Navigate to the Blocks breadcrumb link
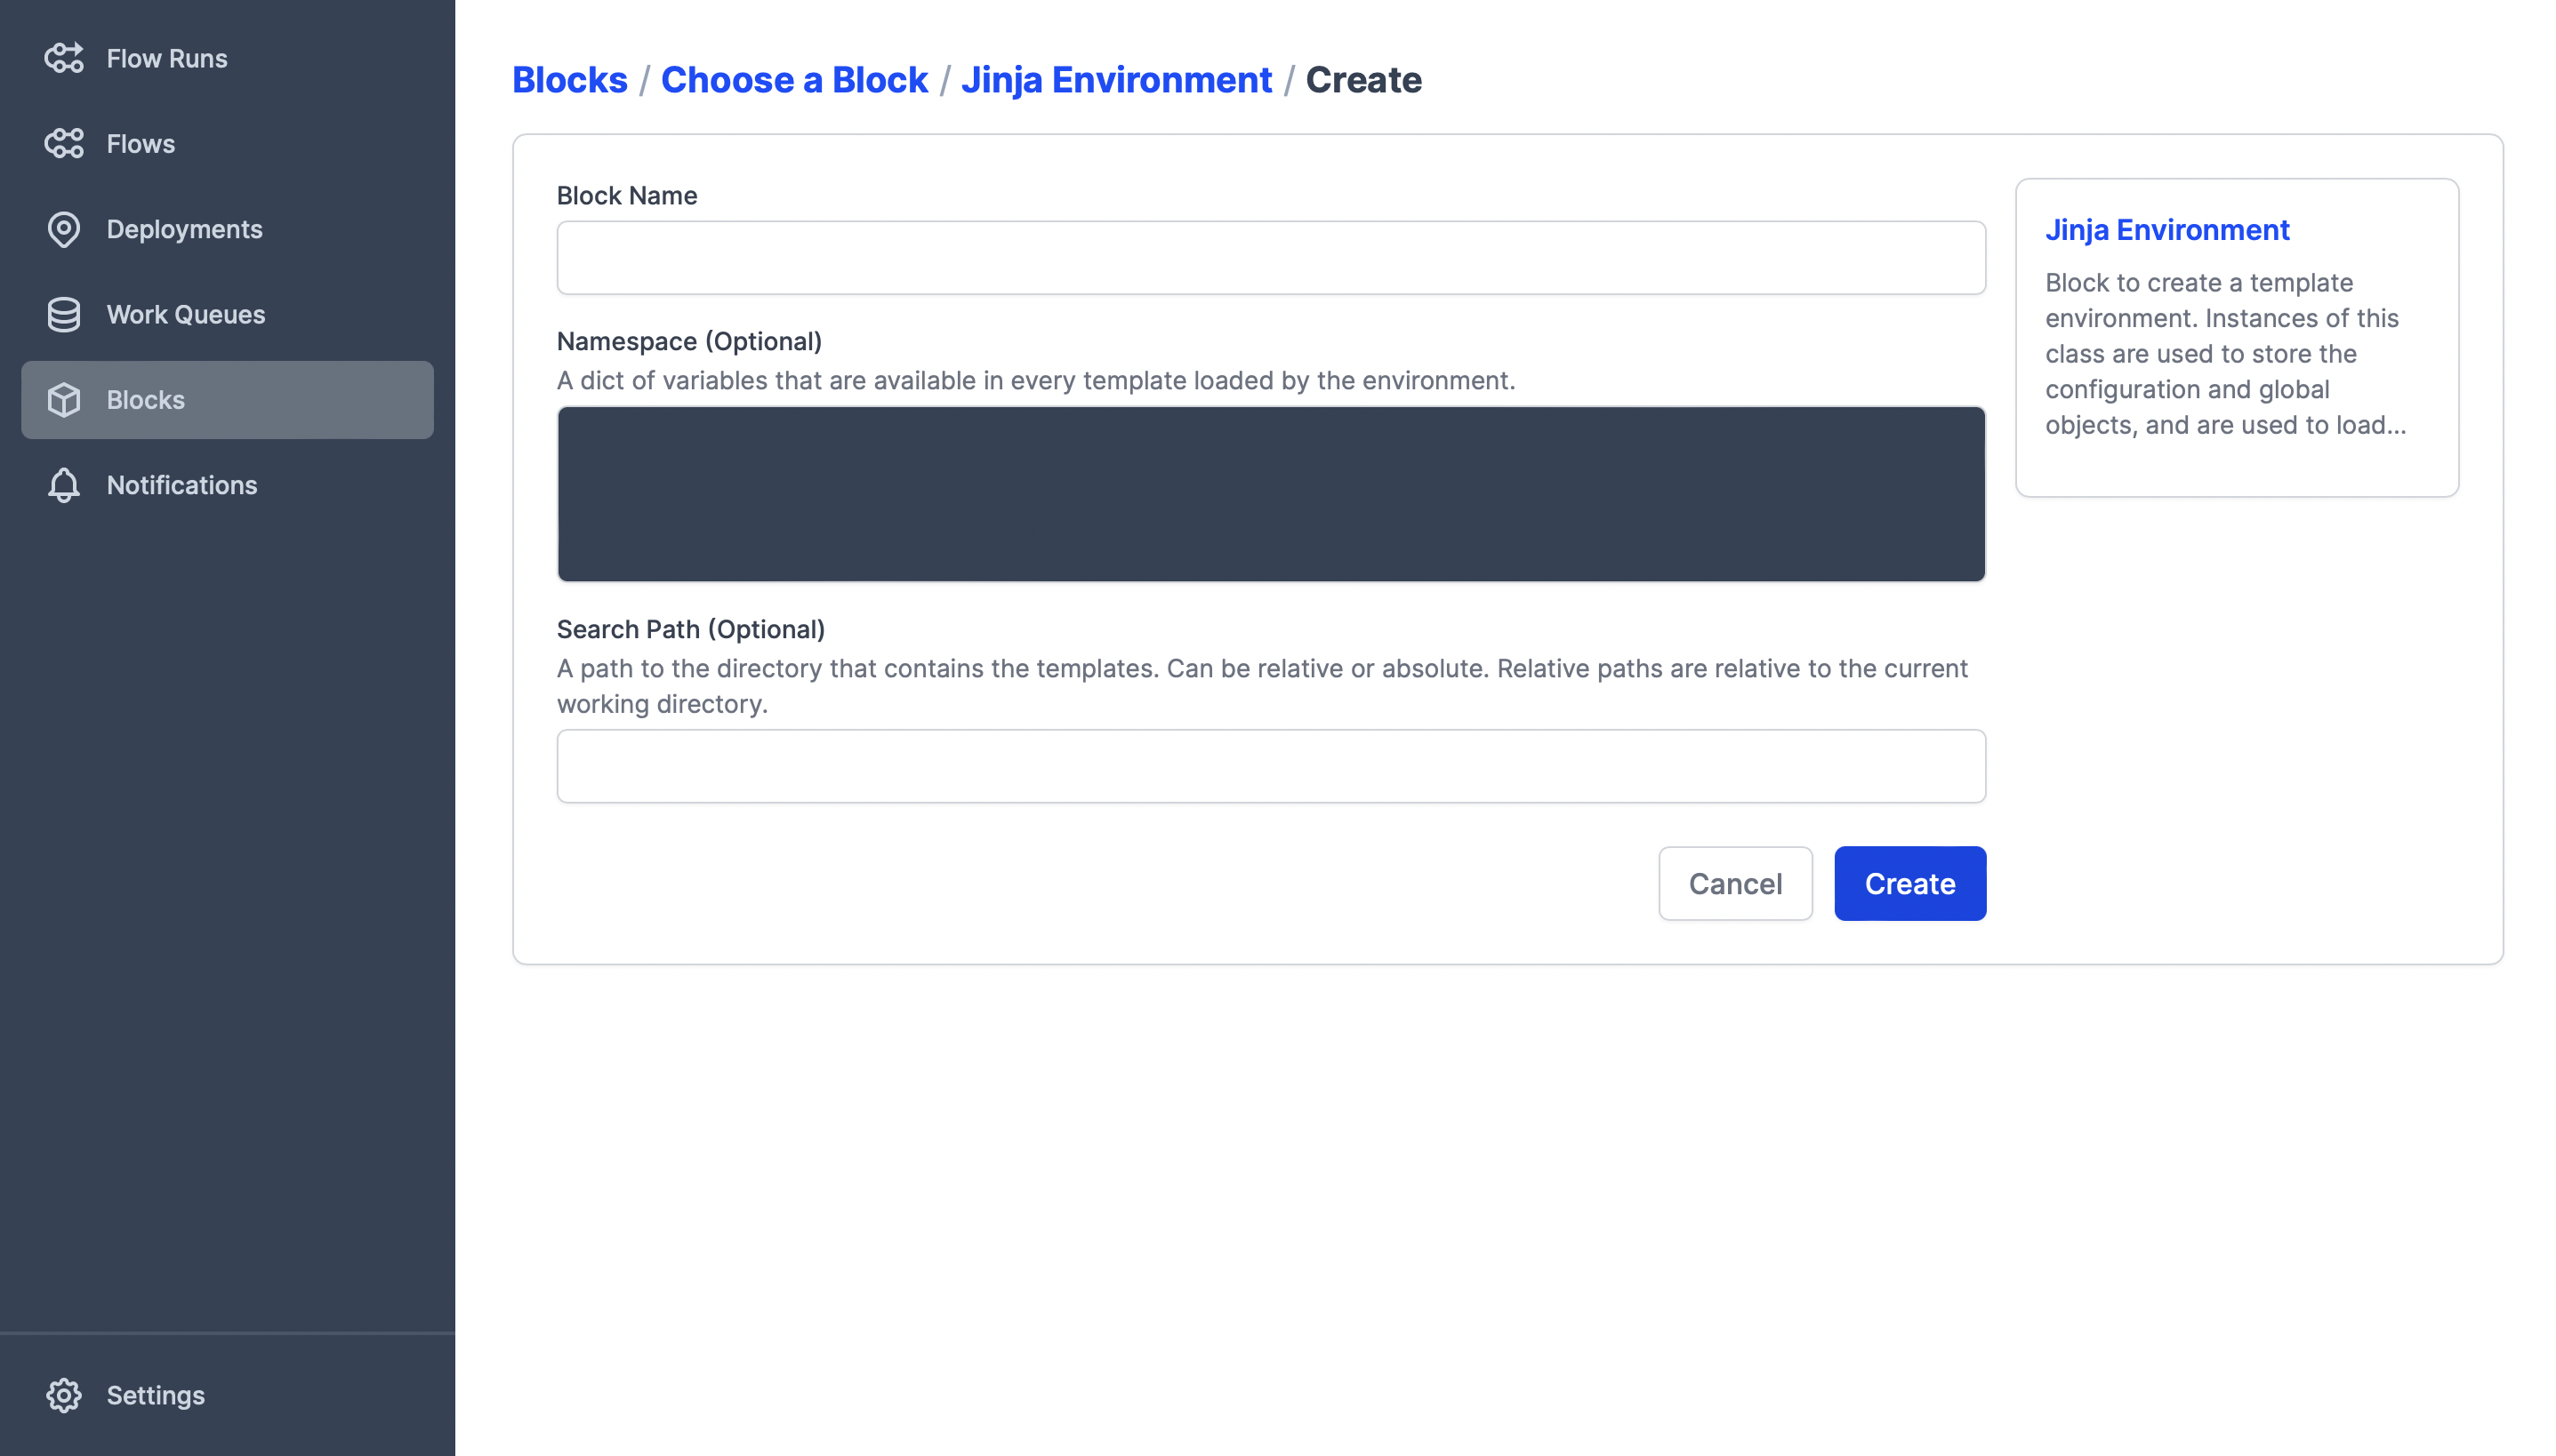 [x=569, y=80]
